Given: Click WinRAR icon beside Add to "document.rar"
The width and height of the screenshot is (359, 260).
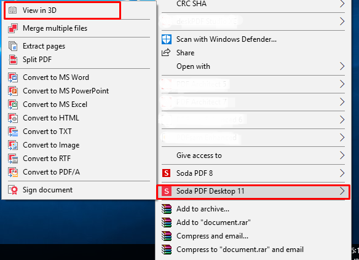Looking at the screenshot, I should tap(167, 223).
